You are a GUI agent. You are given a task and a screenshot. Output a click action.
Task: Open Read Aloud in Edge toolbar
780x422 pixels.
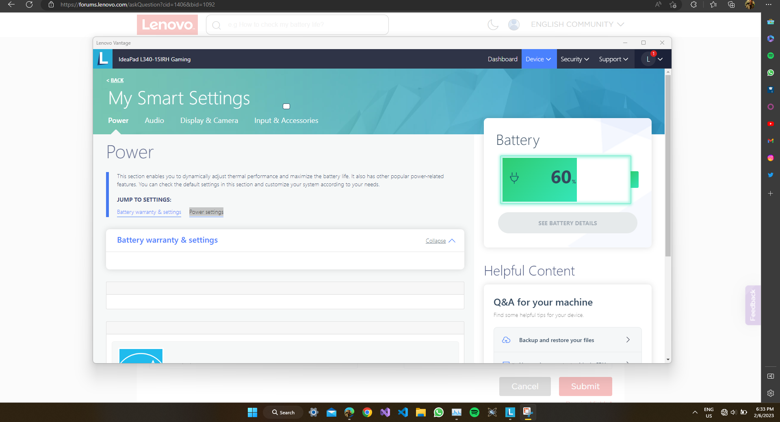[x=658, y=4]
